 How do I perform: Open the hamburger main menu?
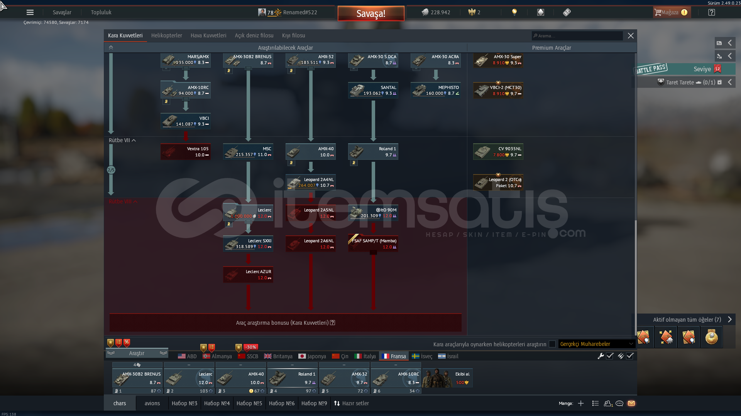click(x=30, y=12)
